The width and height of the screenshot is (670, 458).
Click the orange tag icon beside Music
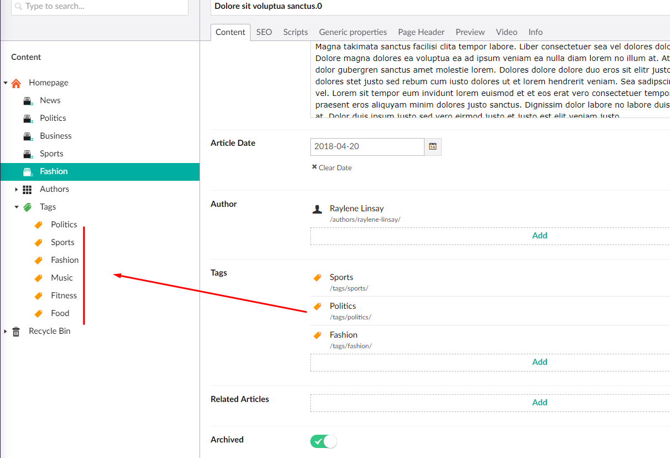(x=38, y=278)
